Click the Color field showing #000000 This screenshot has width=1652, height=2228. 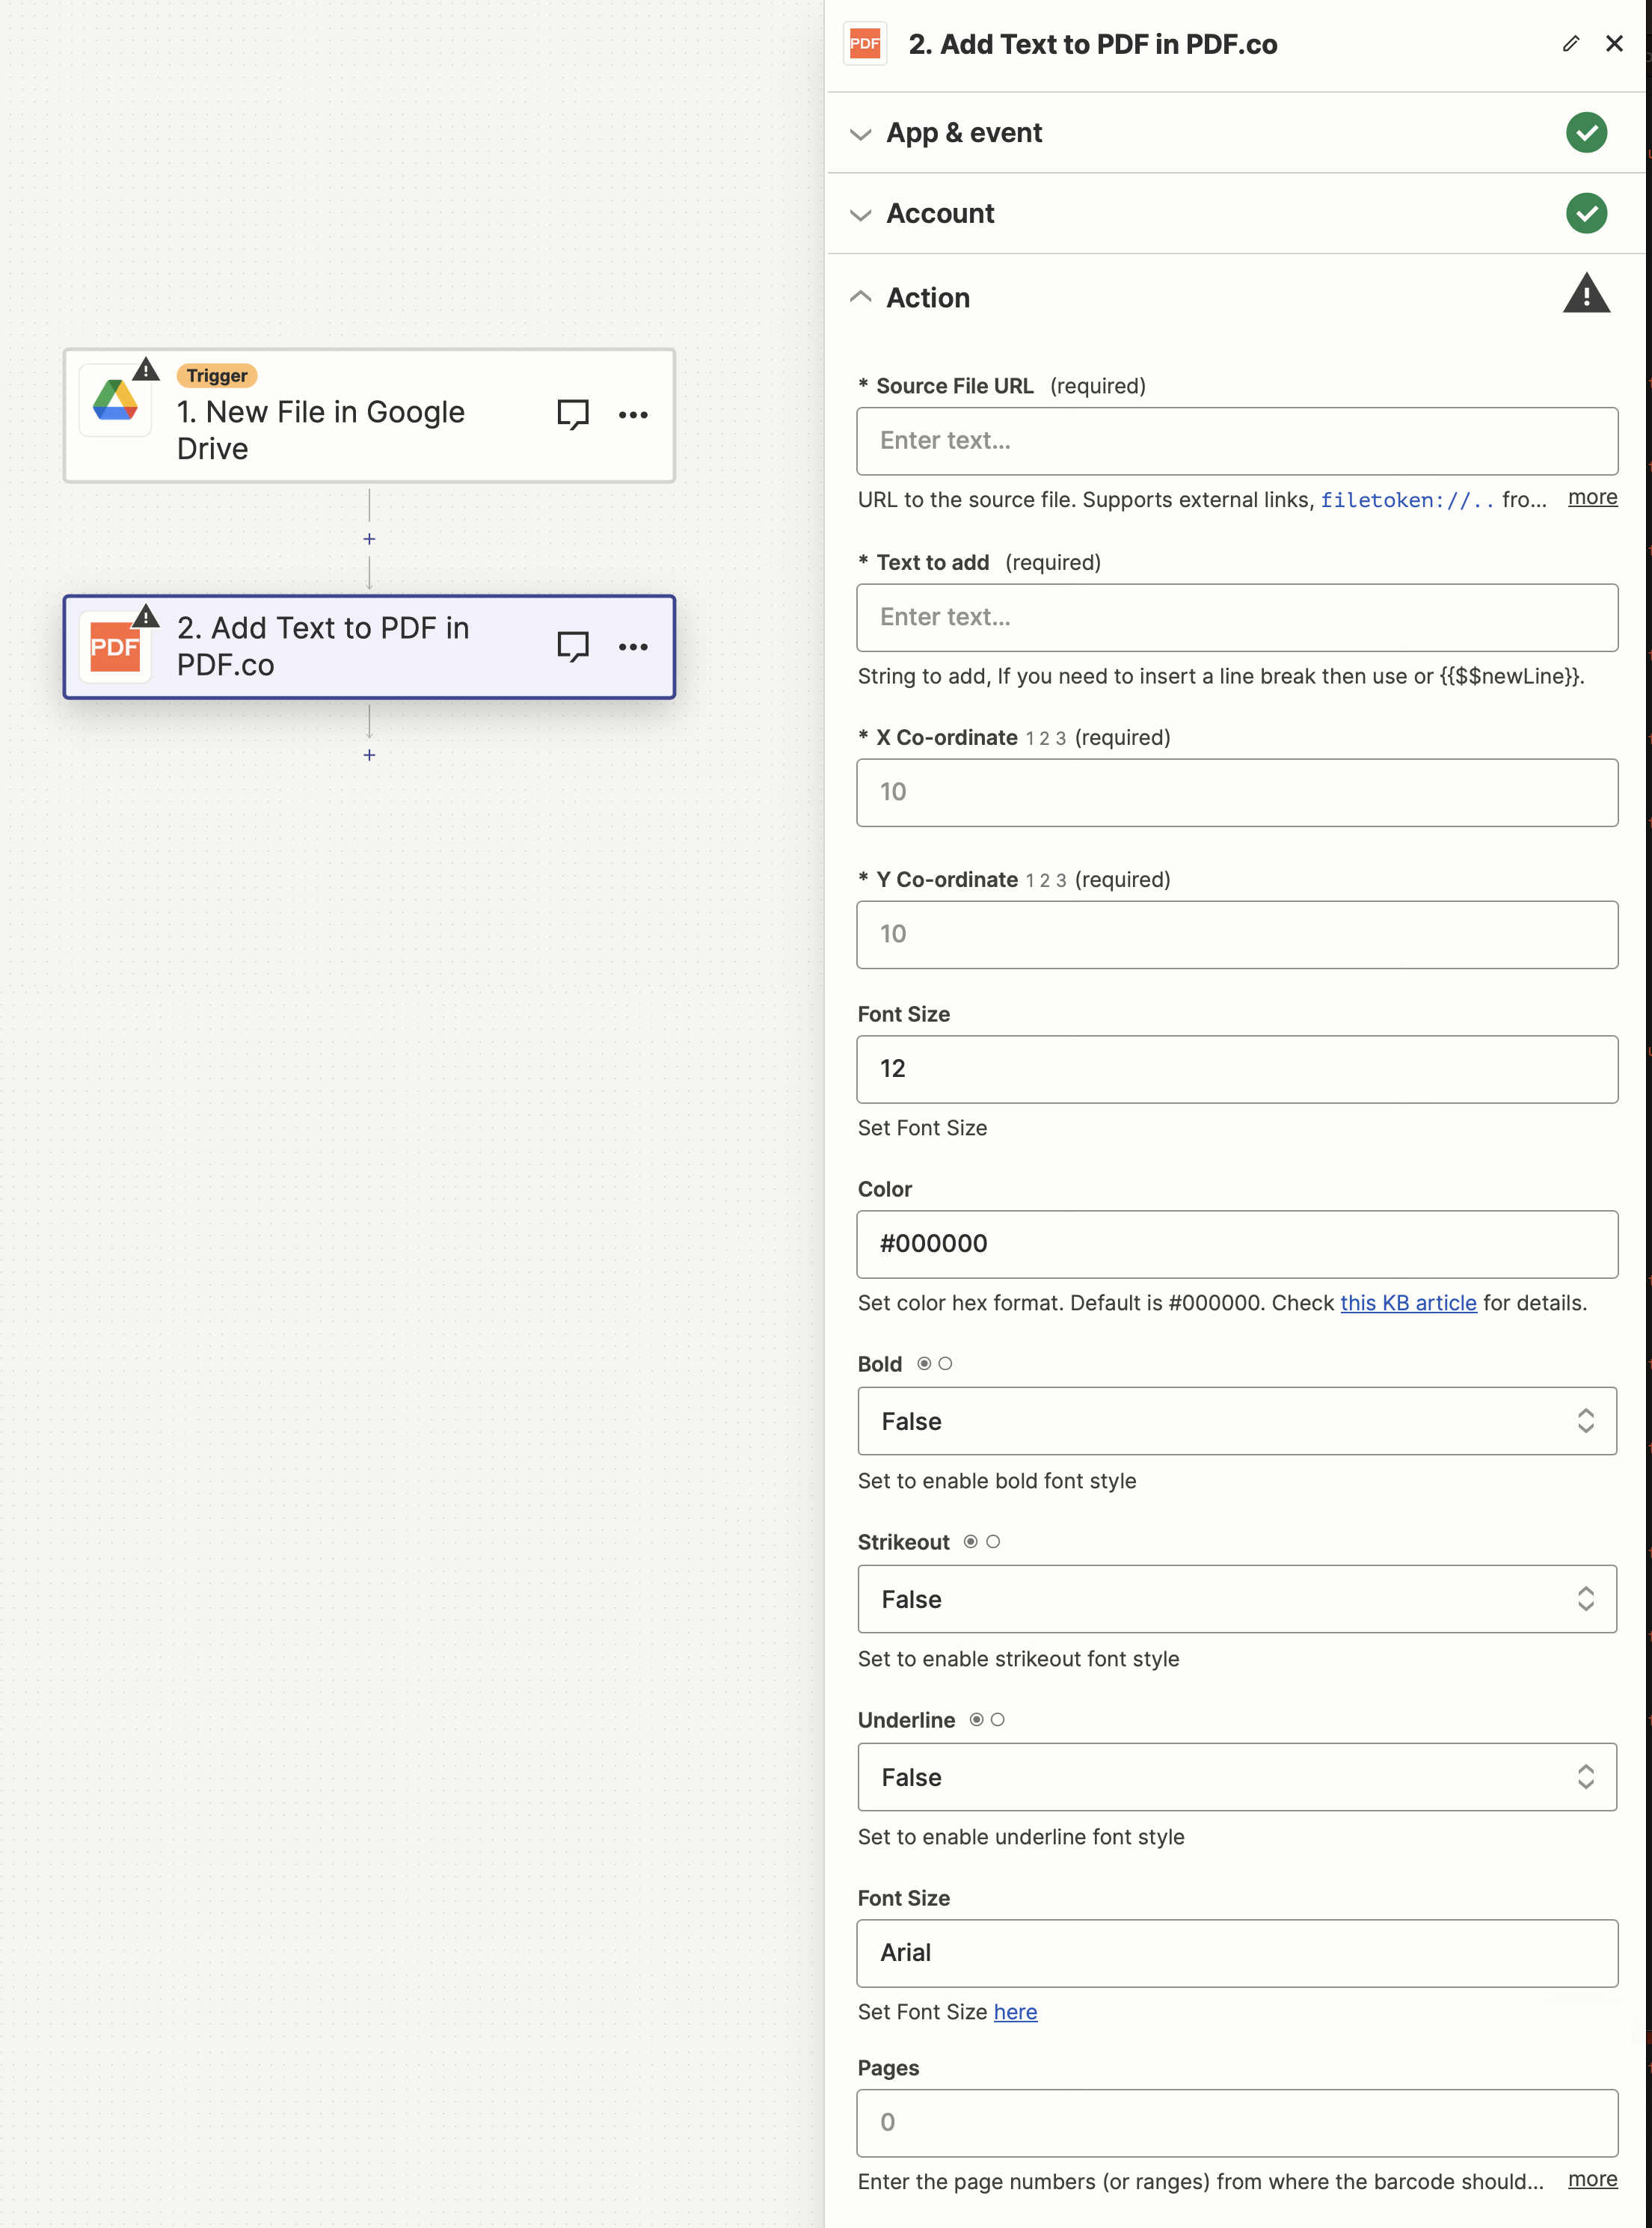[x=1237, y=1245]
